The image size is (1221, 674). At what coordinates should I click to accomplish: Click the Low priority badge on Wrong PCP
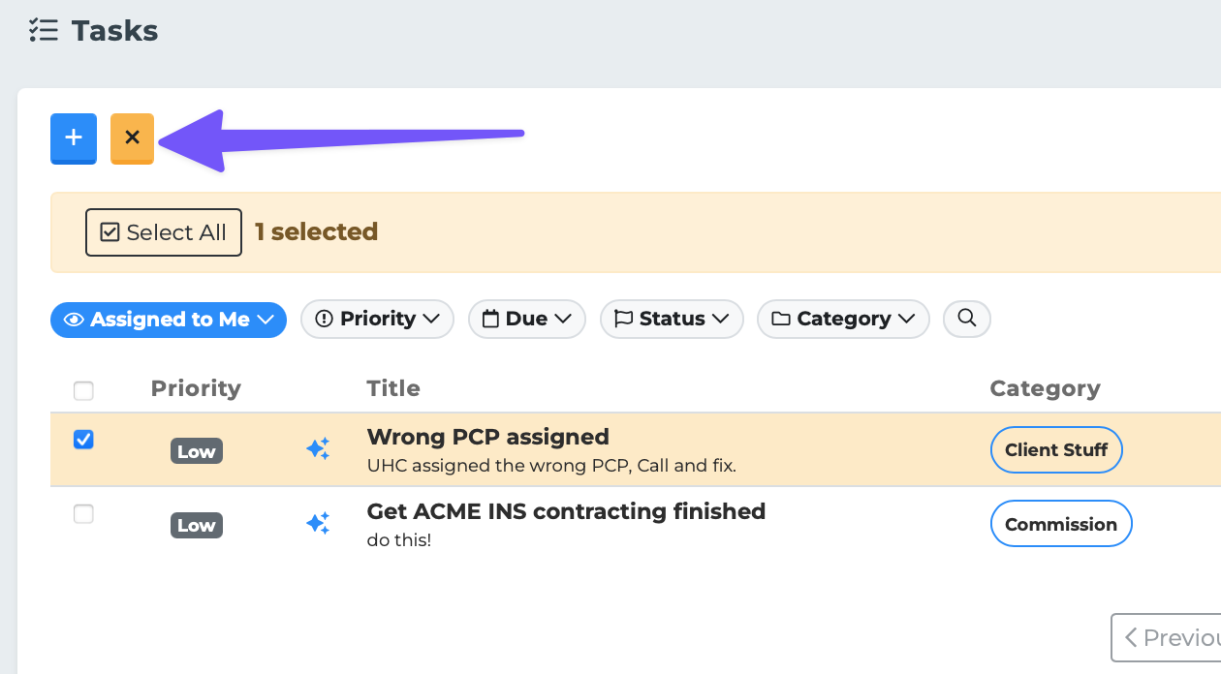[197, 451]
